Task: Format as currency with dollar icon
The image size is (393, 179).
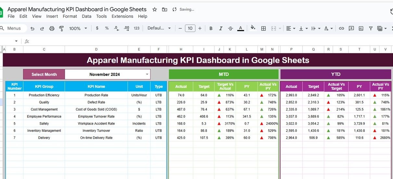Action: pyautogui.click(x=97, y=28)
